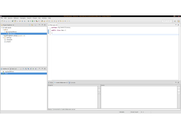Expand the JRE System Library node

(x=3, y=36)
